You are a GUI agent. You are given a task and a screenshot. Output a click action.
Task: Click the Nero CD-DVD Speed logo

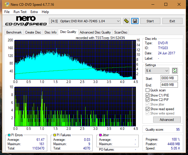(26, 21)
